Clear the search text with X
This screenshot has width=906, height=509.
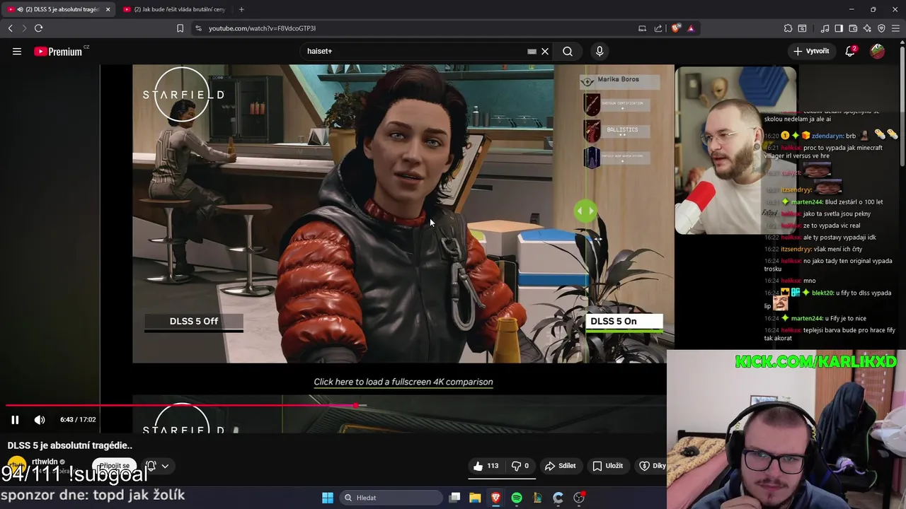click(545, 51)
